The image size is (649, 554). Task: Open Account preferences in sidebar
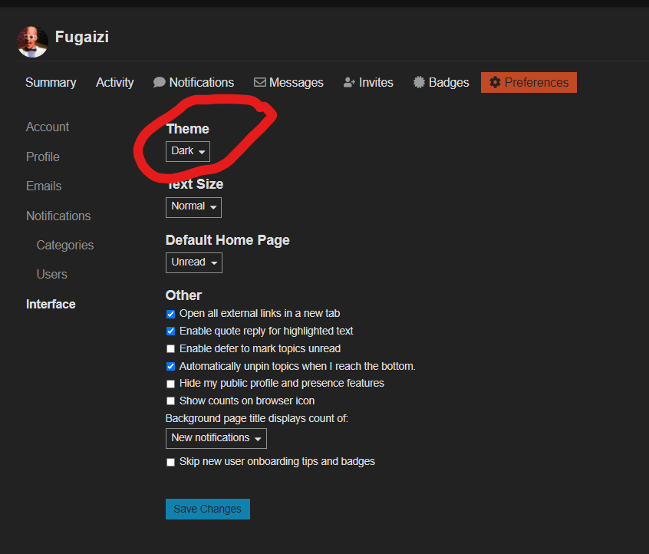[x=48, y=127]
